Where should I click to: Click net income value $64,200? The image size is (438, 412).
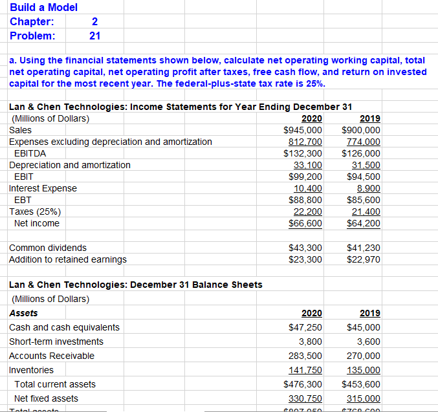click(x=364, y=223)
